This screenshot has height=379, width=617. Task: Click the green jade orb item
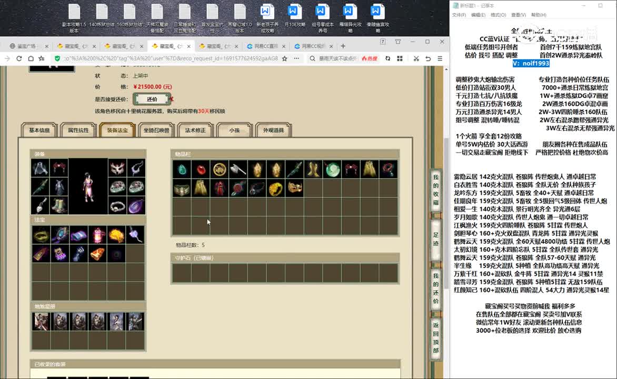(333, 169)
